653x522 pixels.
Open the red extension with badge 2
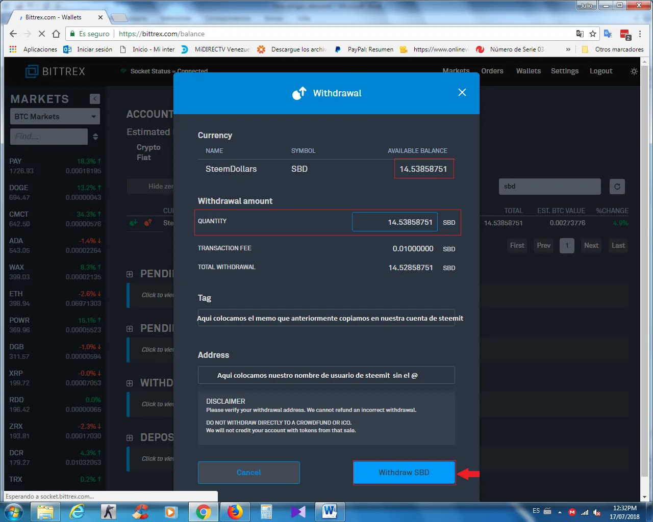[x=625, y=34]
